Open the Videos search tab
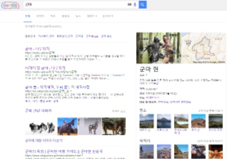The image size is (227, 159). (65, 16)
